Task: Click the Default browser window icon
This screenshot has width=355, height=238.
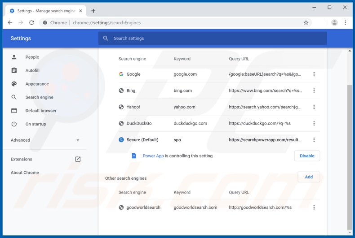Action: pyautogui.click(x=14, y=111)
